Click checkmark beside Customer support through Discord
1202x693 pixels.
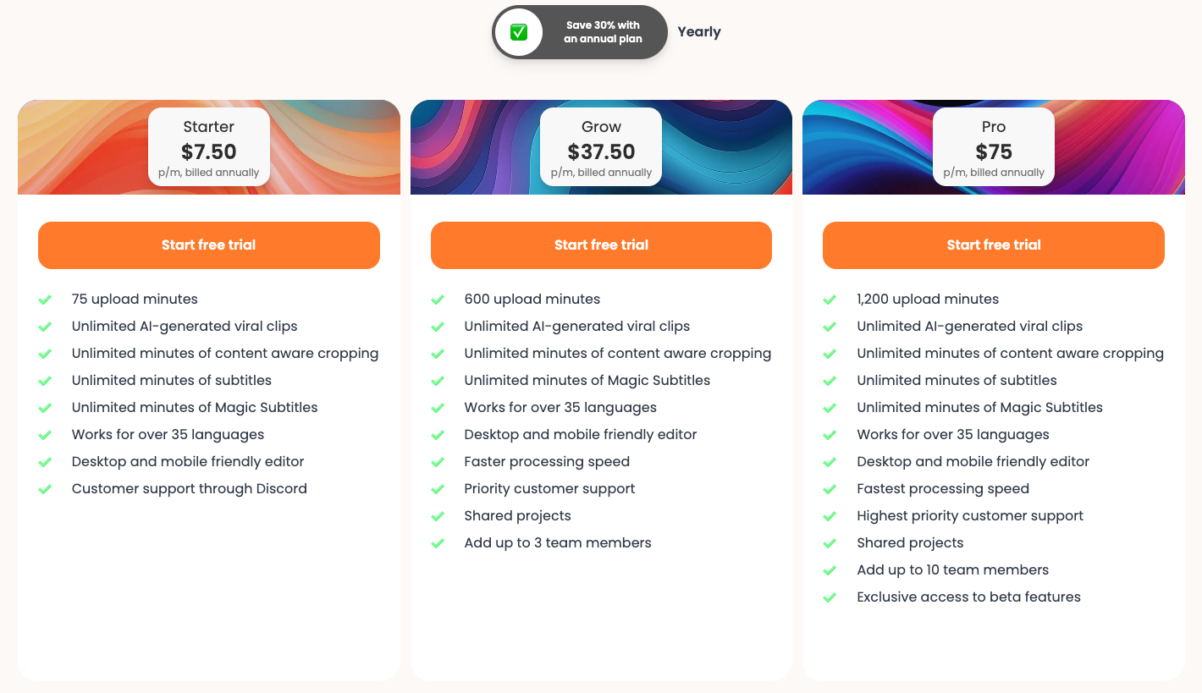(x=45, y=489)
